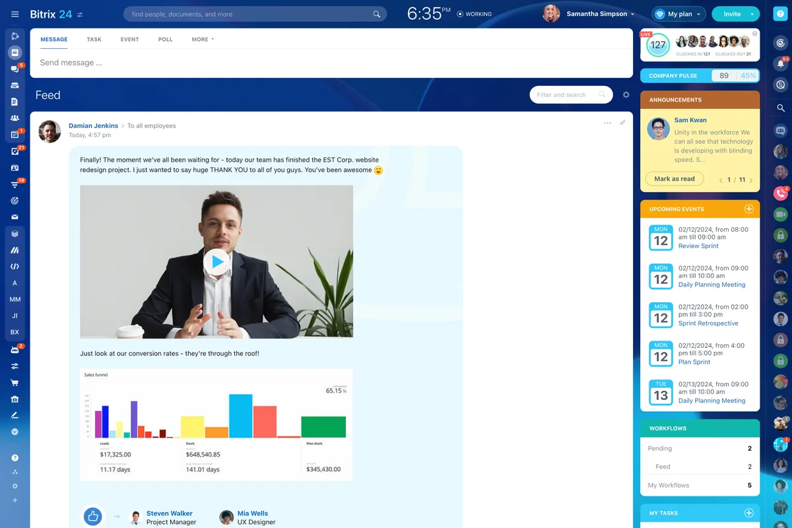Switch to the EVENT tab
792x528 pixels.
tap(130, 40)
